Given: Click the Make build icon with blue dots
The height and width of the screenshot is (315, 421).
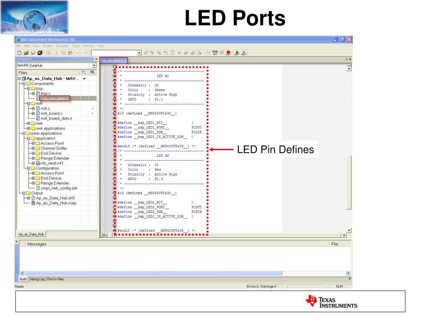Looking at the screenshot, I should [215, 53].
